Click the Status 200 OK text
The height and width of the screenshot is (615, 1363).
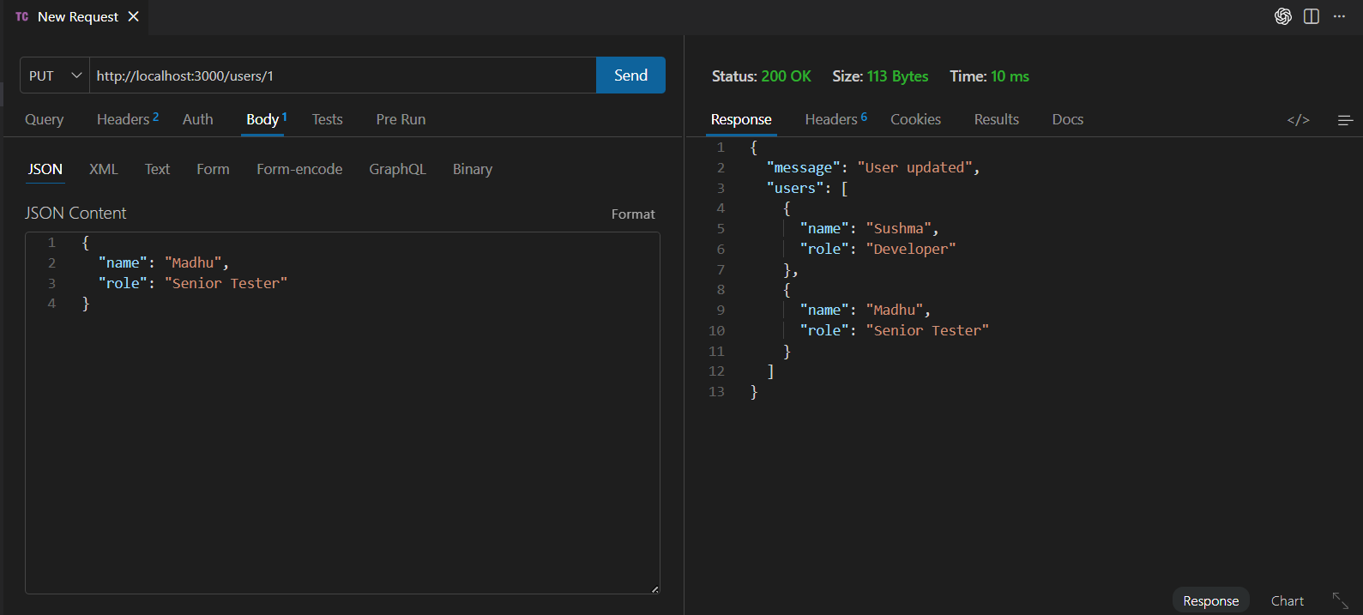(762, 76)
